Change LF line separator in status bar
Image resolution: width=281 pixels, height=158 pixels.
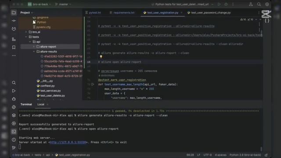tap(198, 155)
